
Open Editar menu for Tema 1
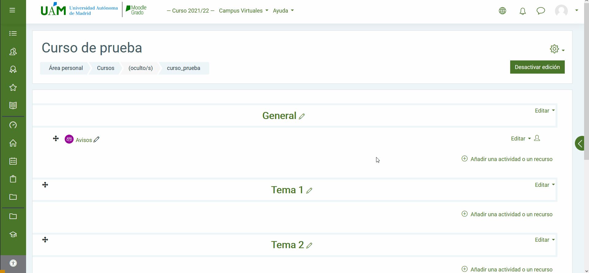point(545,185)
